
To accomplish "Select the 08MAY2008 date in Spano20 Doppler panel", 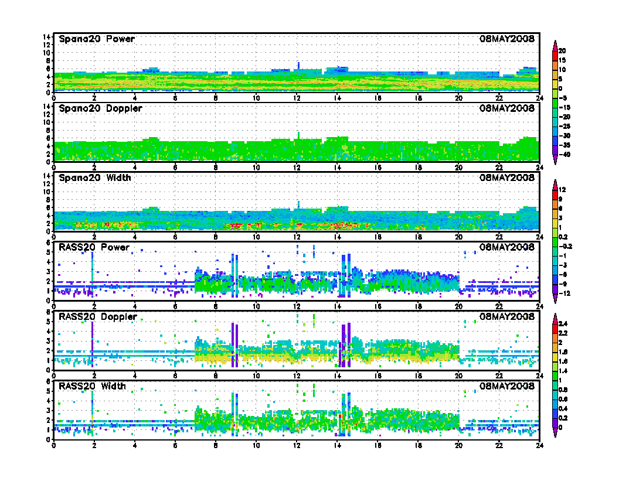I will [x=507, y=108].
